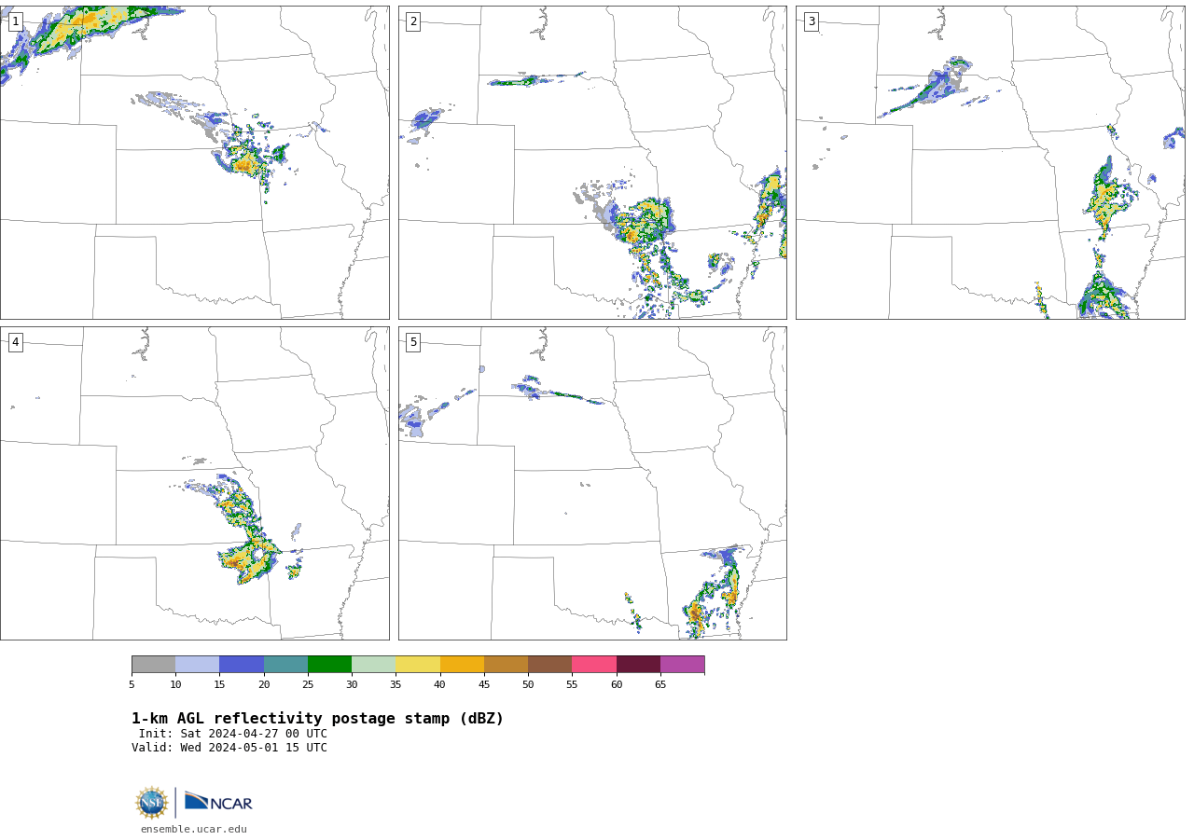Image resolution: width=1194 pixels, height=840 pixels.
Task: Click the panel number label 4
Action: click(15, 342)
